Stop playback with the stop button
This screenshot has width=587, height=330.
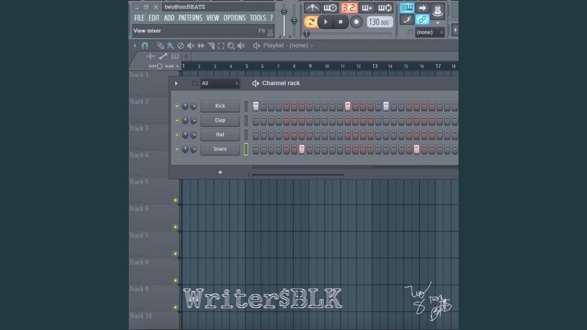coord(340,22)
